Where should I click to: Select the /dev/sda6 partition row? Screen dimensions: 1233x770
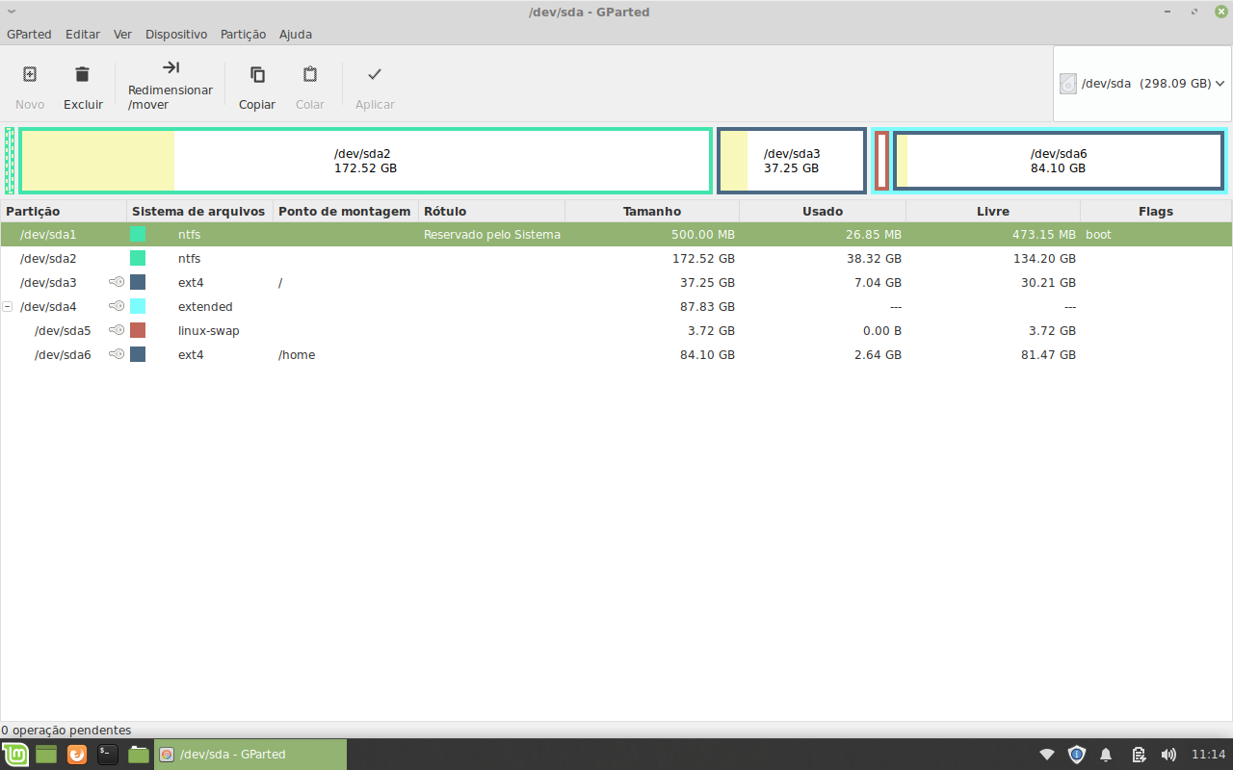(x=616, y=355)
